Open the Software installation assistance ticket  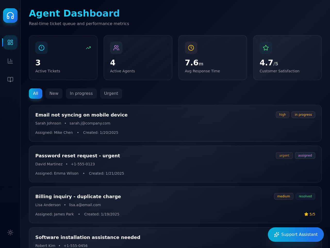pyautogui.click(x=175, y=238)
